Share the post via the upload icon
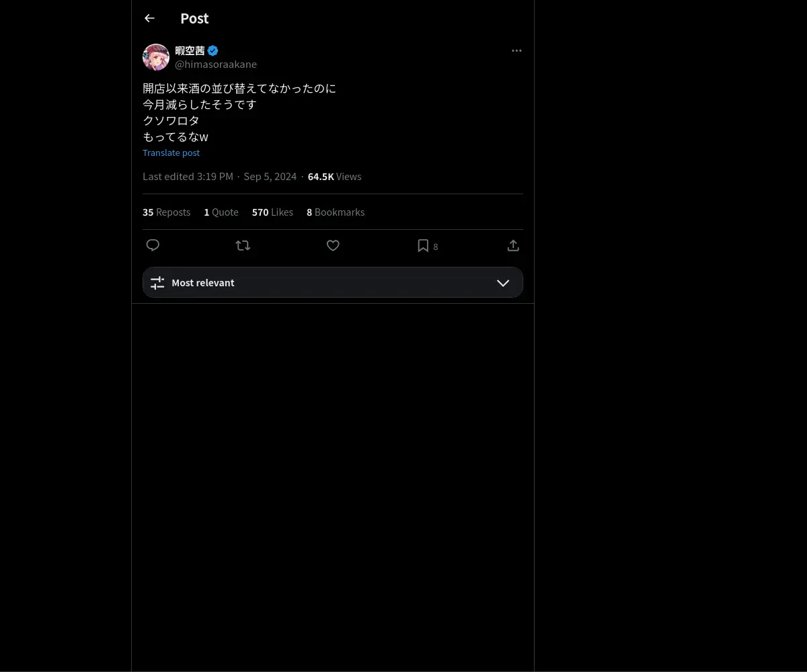 (513, 245)
